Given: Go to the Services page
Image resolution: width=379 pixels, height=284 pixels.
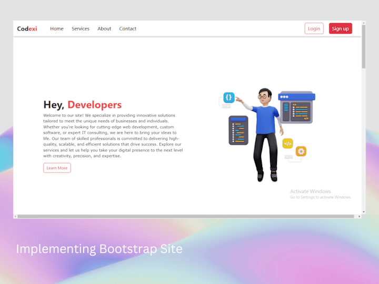Looking at the screenshot, I should pos(81,28).
